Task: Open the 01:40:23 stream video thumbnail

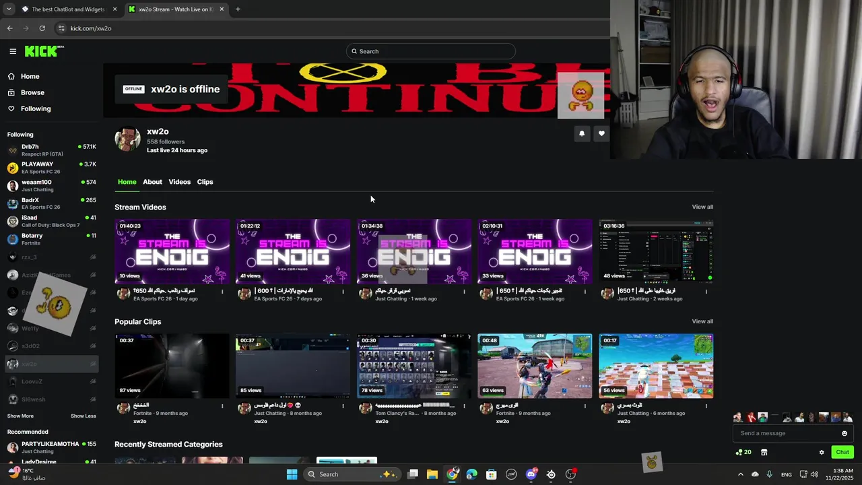Action: pos(172,251)
